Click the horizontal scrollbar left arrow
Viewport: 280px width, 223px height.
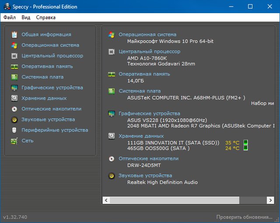point(106,200)
